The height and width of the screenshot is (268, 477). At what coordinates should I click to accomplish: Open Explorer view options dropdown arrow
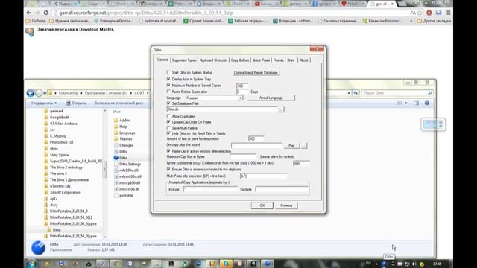point(406,103)
